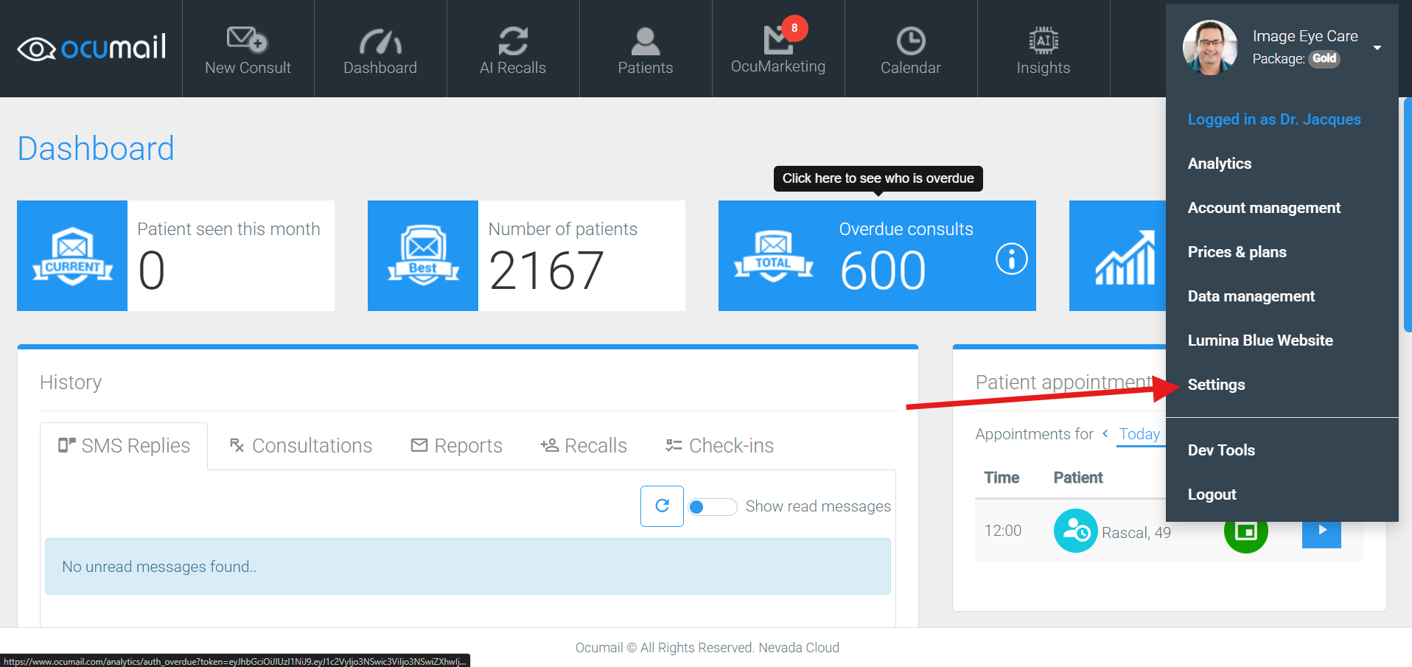1412x667 pixels.
Task: Click the TOTAL envelope badge icon
Action: [x=774, y=256]
